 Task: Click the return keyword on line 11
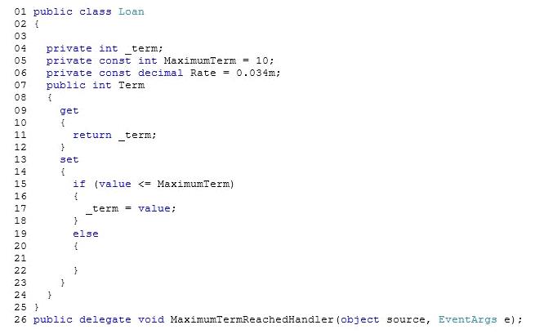pos(92,135)
